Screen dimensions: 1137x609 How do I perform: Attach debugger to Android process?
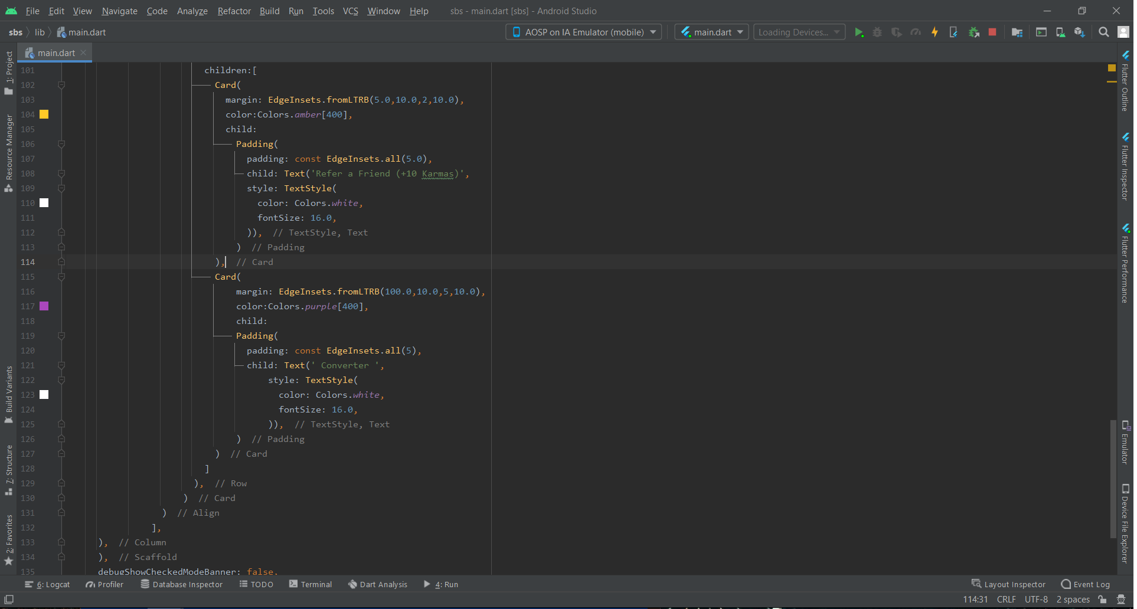tap(973, 32)
